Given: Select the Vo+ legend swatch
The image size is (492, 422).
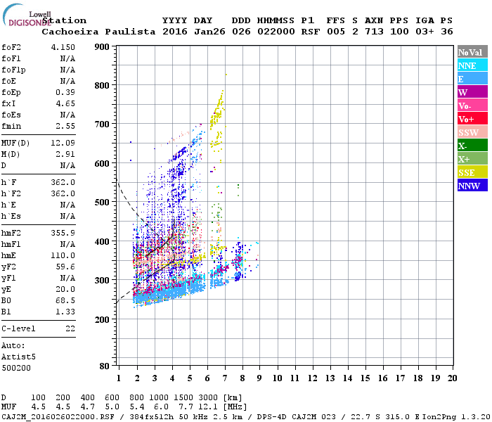Looking at the screenshot, I should pyautogui.click(x=472, y=119).
